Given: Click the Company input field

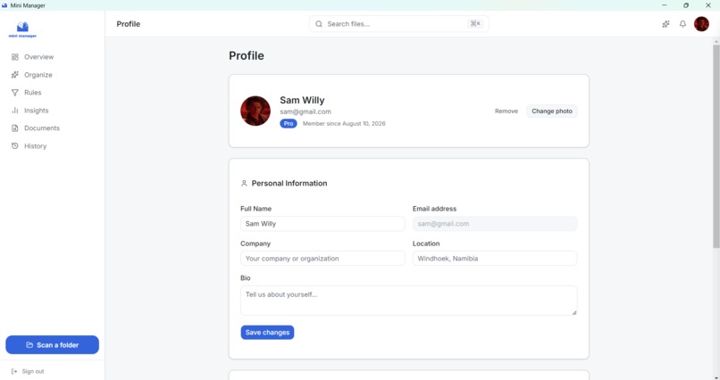Looking at the screenshot, I should point(322,259).
